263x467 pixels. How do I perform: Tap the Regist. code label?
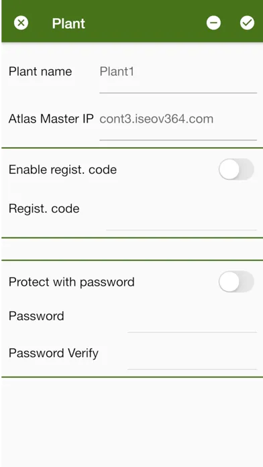(44, 209)
